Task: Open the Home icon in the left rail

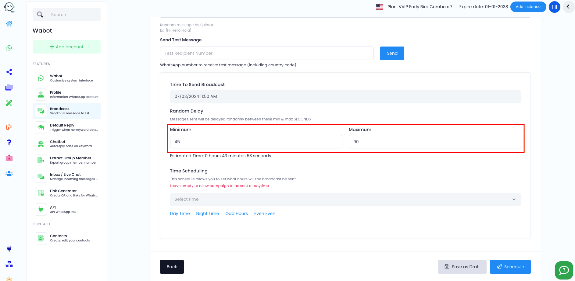Action: pyautogui.click(x=9, y=24)
